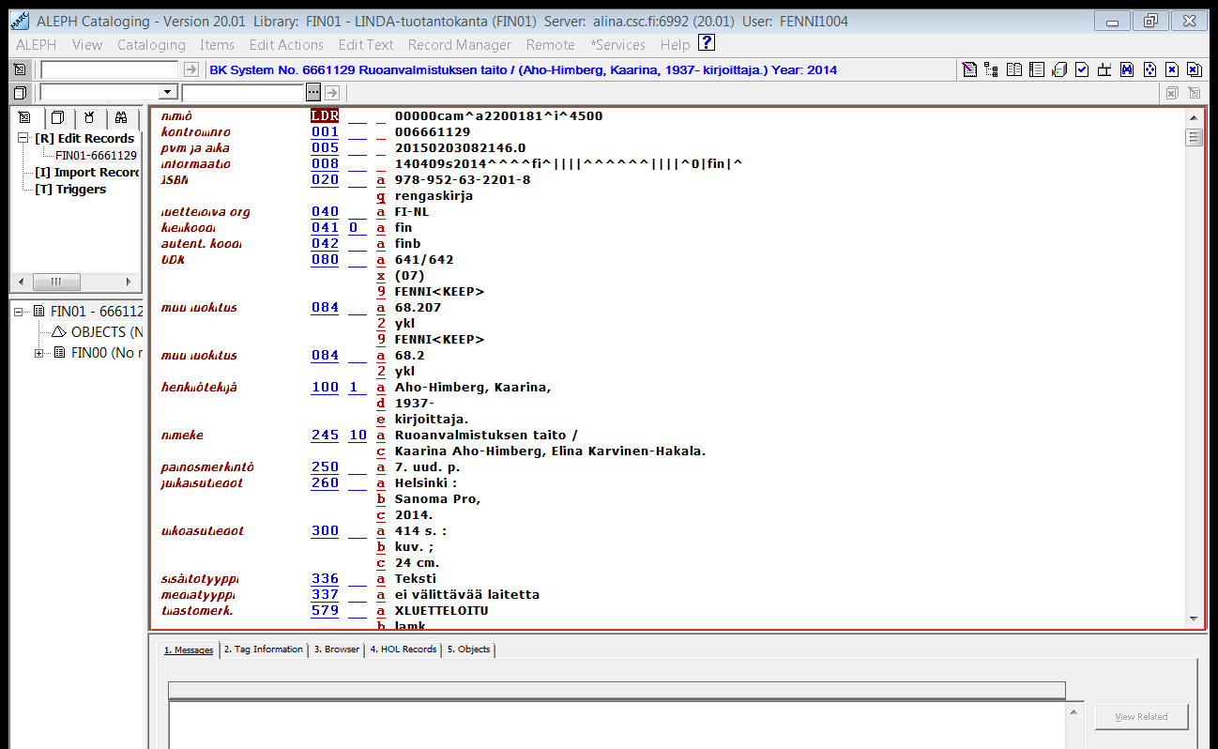Click the edit record icon in the record bar
Image resolution: width=1218 pixels, height=749 pixels.
coord(970,69)
